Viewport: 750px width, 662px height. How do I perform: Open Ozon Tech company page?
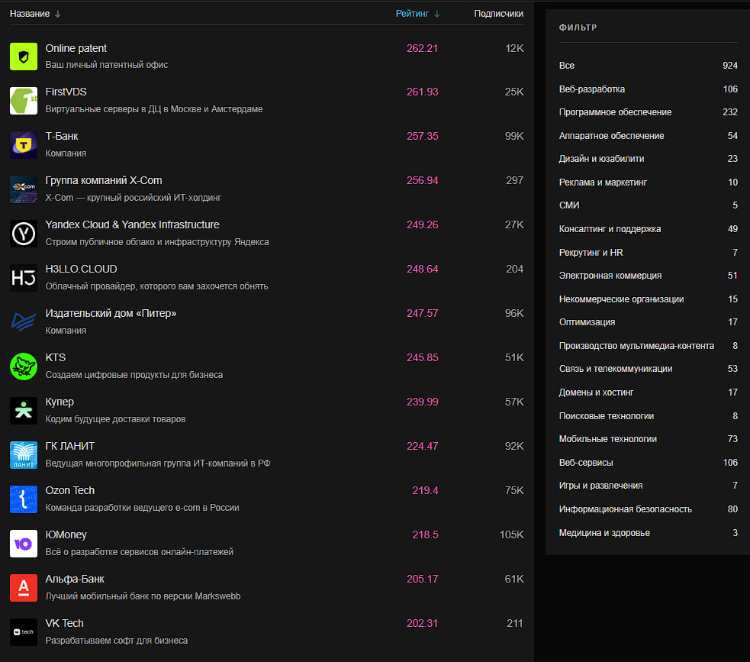pyautogui.click(x=70, y=491)
